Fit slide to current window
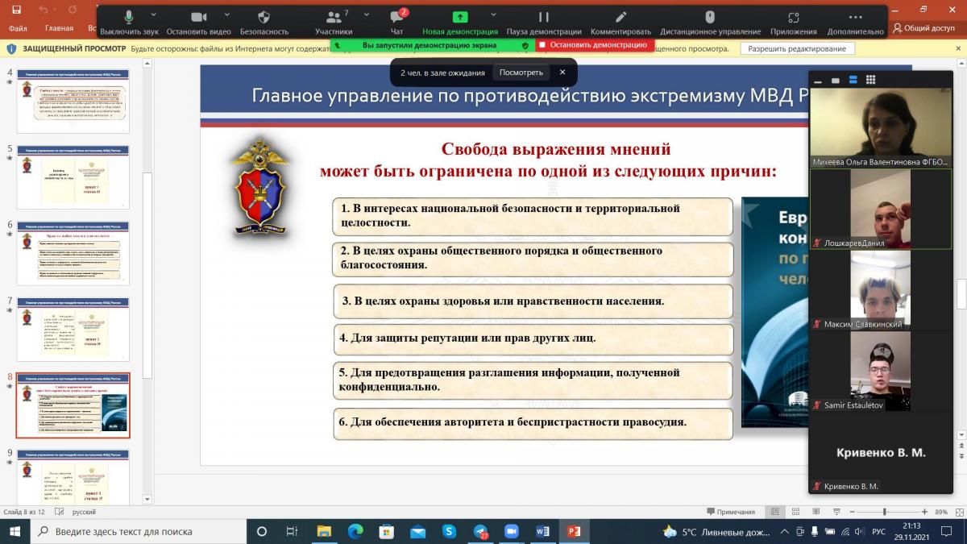This screenshot has width=967, height=544. tap(959, 512)
